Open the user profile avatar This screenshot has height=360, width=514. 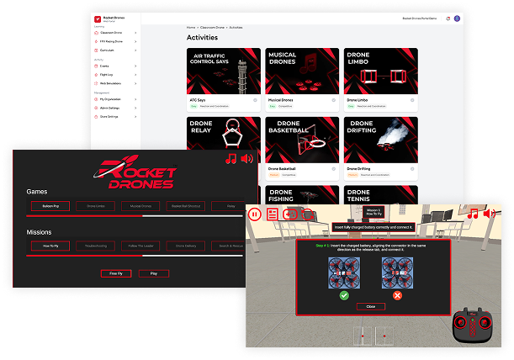(x=457, y=18)
